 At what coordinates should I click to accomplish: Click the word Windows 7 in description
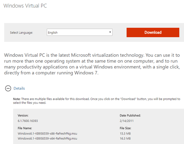pyautogui.click(x=89, y=73)
